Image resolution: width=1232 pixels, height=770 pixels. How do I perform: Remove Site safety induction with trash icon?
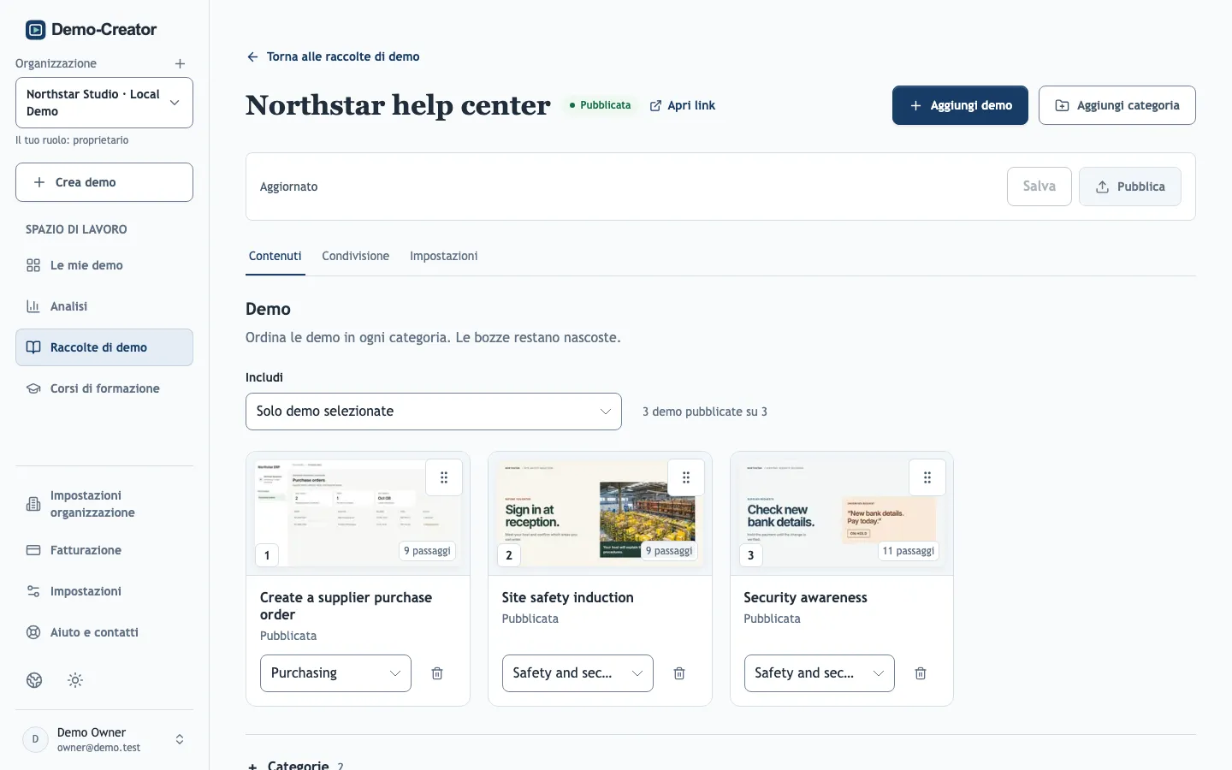[679, 673]
